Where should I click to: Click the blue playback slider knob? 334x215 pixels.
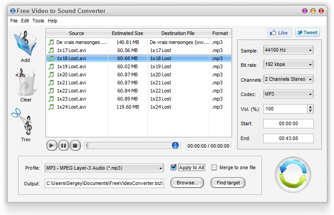pos(175,145)
